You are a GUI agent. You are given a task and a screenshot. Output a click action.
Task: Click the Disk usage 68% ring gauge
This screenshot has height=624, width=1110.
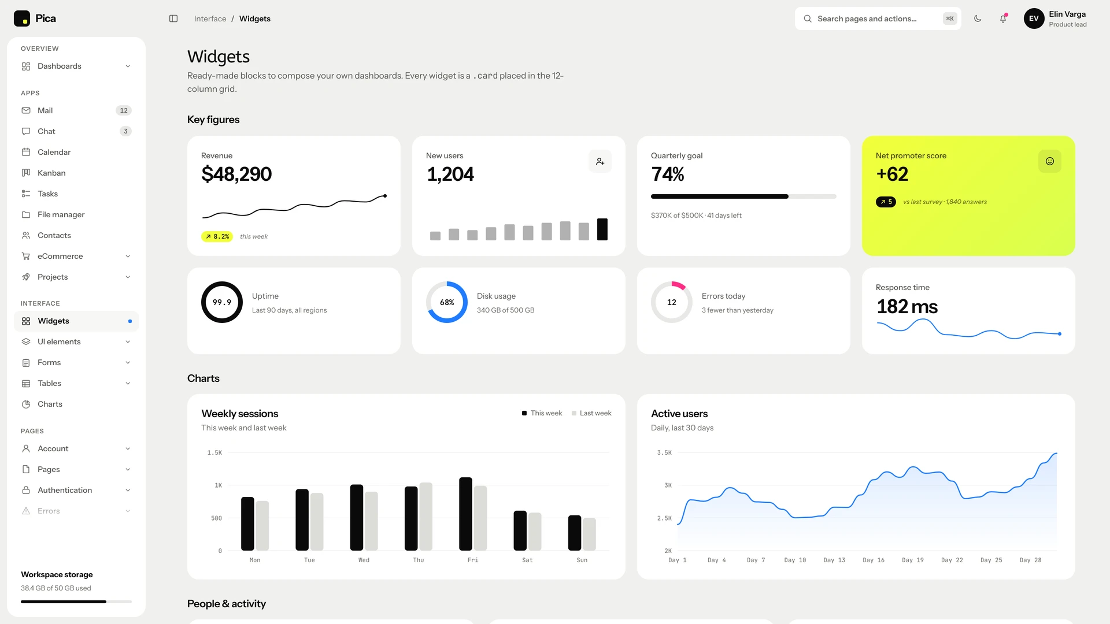[x=447, y=302]
